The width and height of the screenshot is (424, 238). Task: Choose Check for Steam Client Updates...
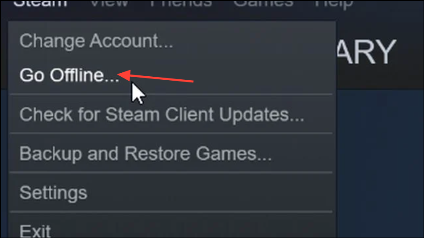(x=171, y=114)
